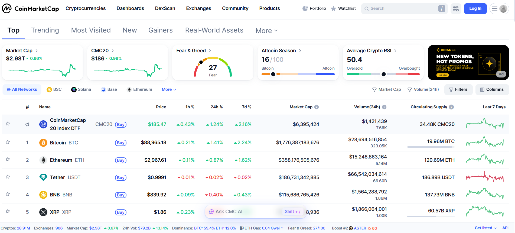Switch to the Trending tab

pyautogui.click(x=45, y=30)
